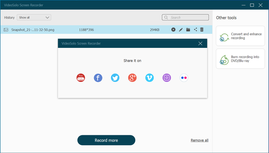The image size is (269, 153).
Task: Share the snapshot on Vimeo
Action: point(149,78)
